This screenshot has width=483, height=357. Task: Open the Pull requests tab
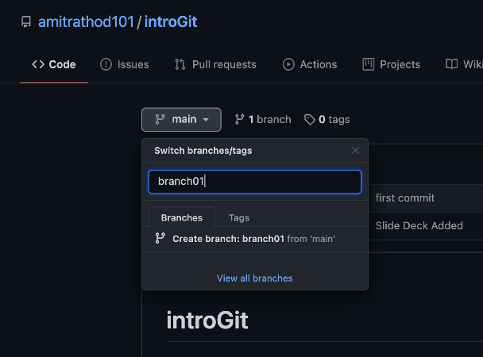215,64
